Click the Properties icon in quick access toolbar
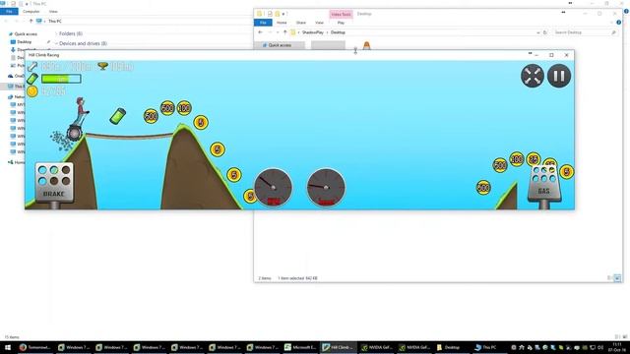 (270, 14)
